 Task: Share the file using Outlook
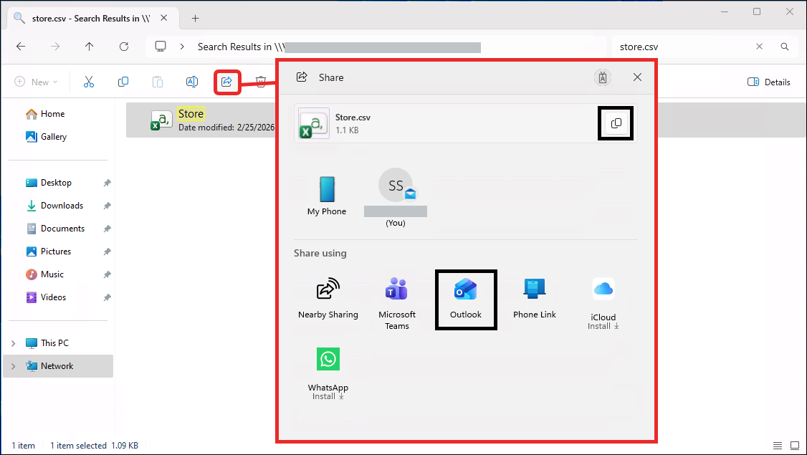[466, 299]
